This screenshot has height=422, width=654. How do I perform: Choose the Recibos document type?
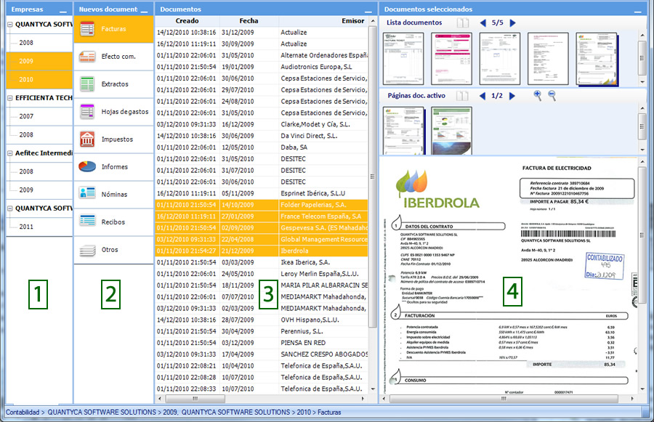113,222
